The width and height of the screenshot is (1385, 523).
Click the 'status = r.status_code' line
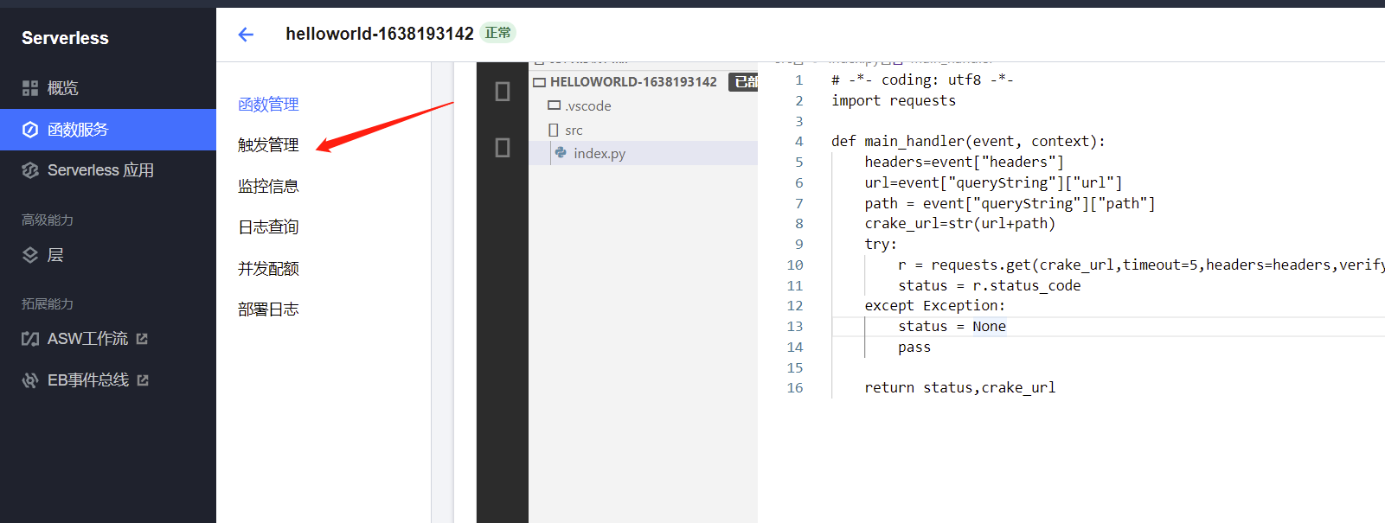(x=990, y=285)
